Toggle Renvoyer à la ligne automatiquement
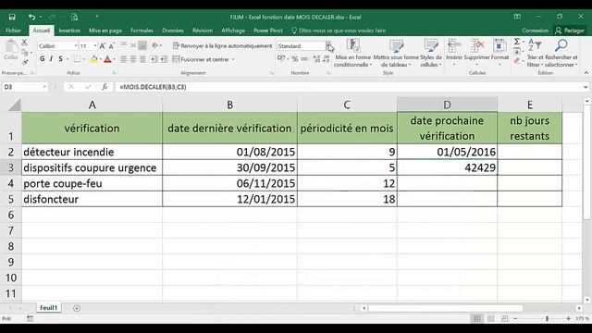592x333 pixels. [222, 45]
